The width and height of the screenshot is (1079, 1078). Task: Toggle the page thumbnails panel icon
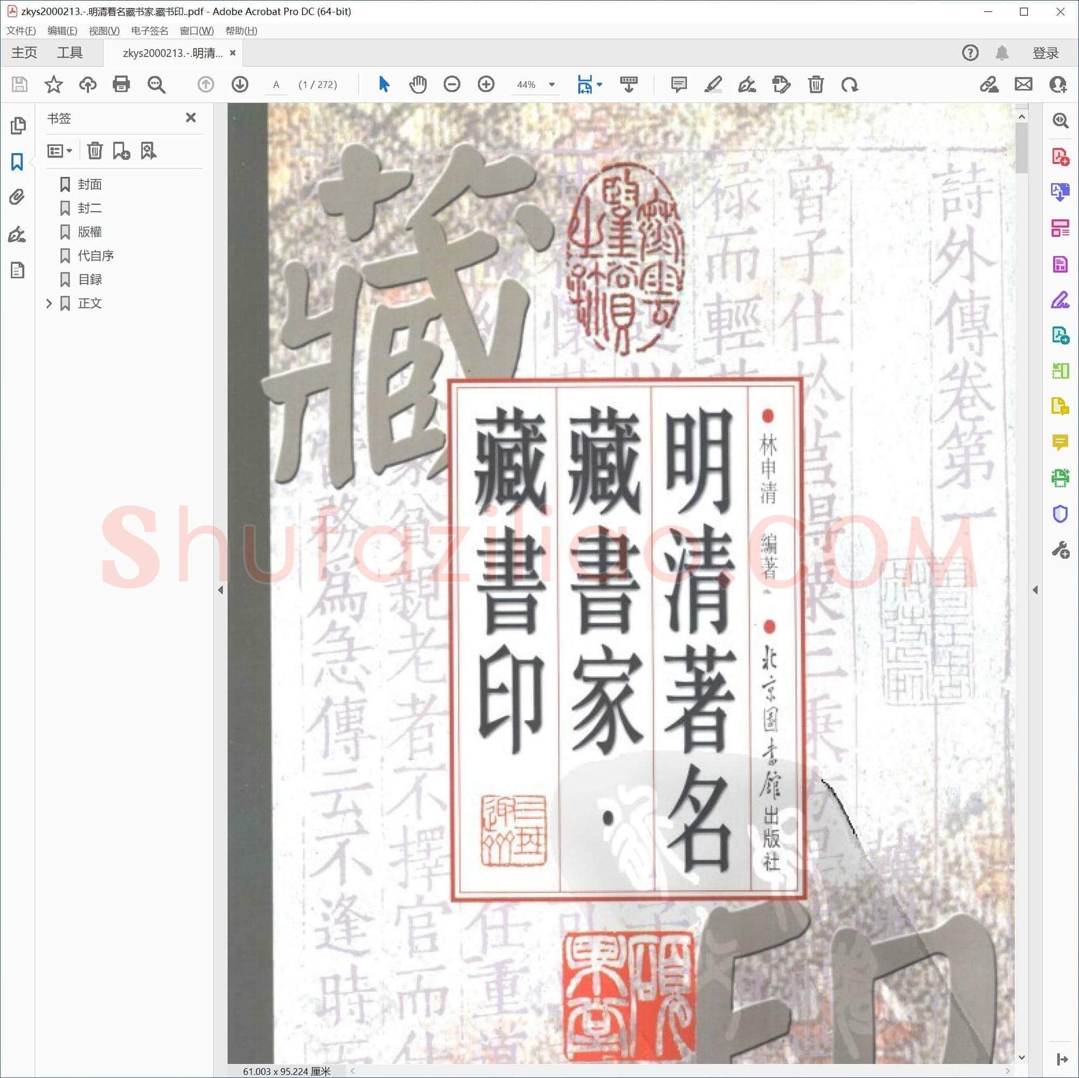(x=17, y=126)
